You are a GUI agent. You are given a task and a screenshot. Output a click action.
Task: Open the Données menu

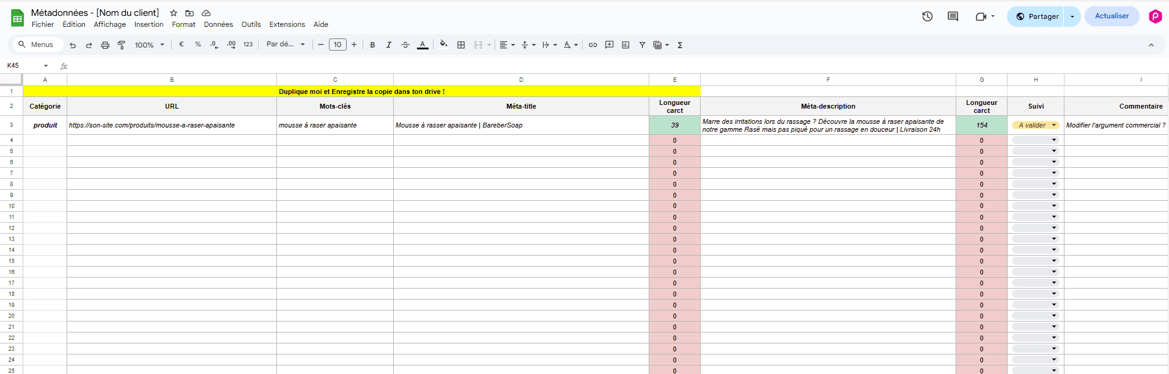[x=218, y=24]
